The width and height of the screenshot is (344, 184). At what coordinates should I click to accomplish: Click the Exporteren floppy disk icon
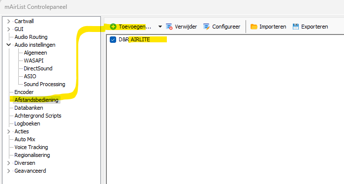296,27
